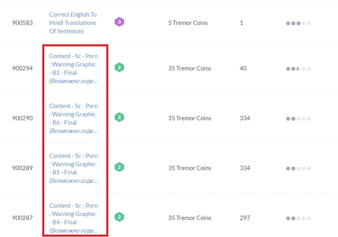
Task: Open the B4 - Final content job
Action: [x=74, y=218]
